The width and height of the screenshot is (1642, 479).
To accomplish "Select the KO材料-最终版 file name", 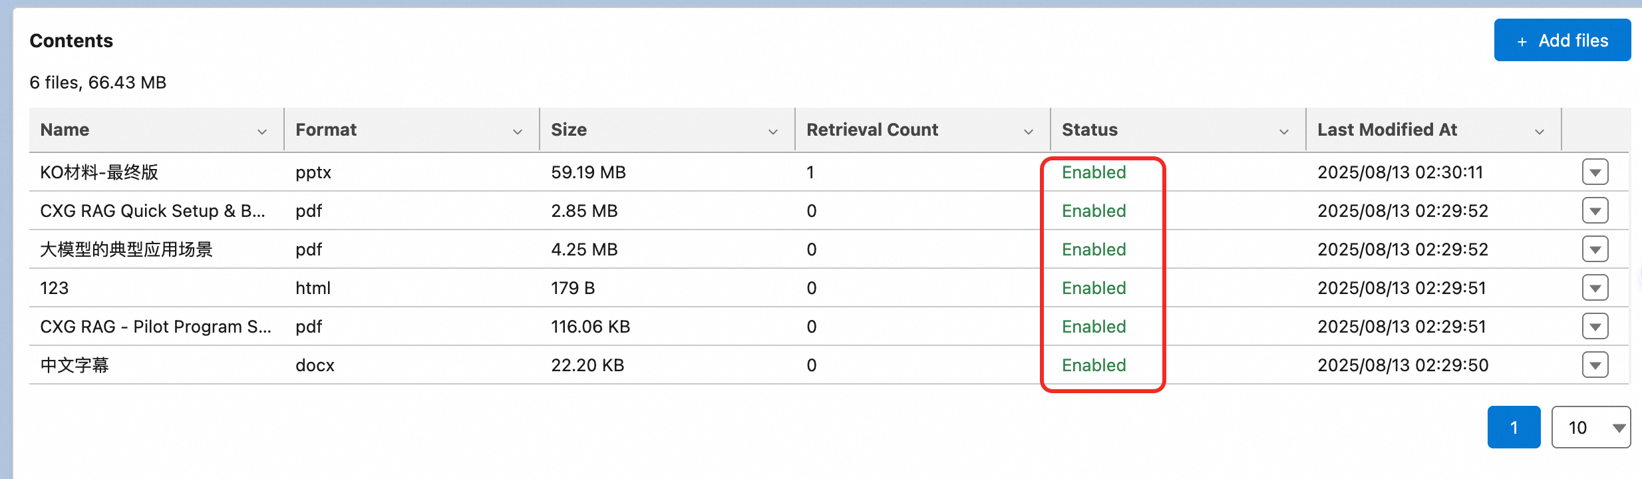I will click(x=99, y=172).
